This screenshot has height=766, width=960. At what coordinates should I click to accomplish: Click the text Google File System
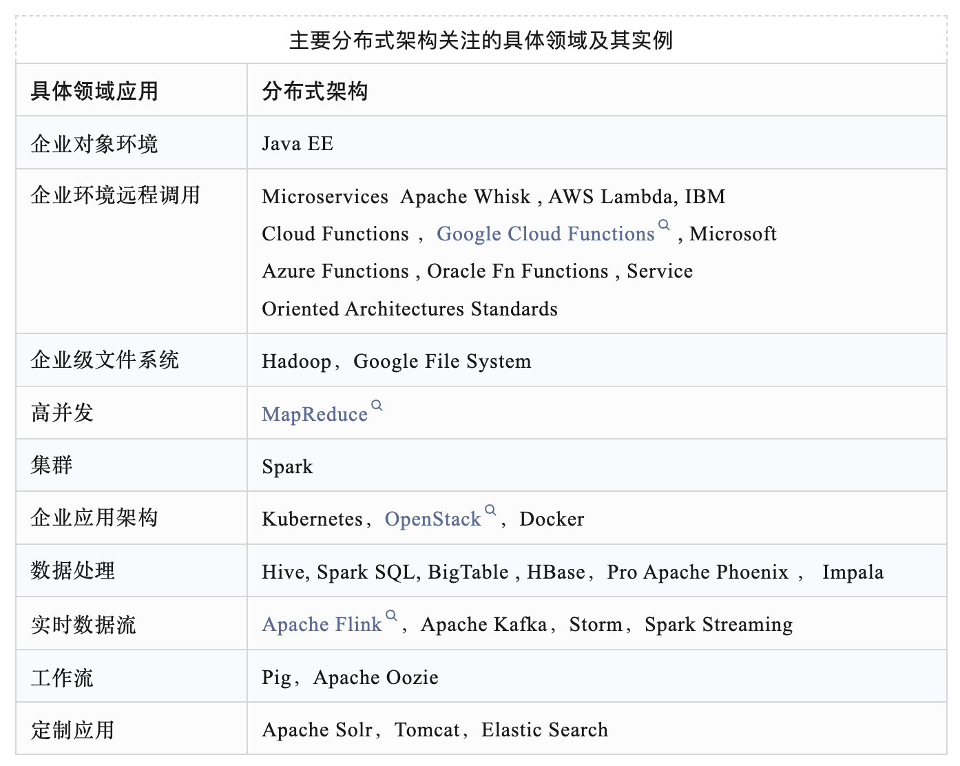coord(442,362)
